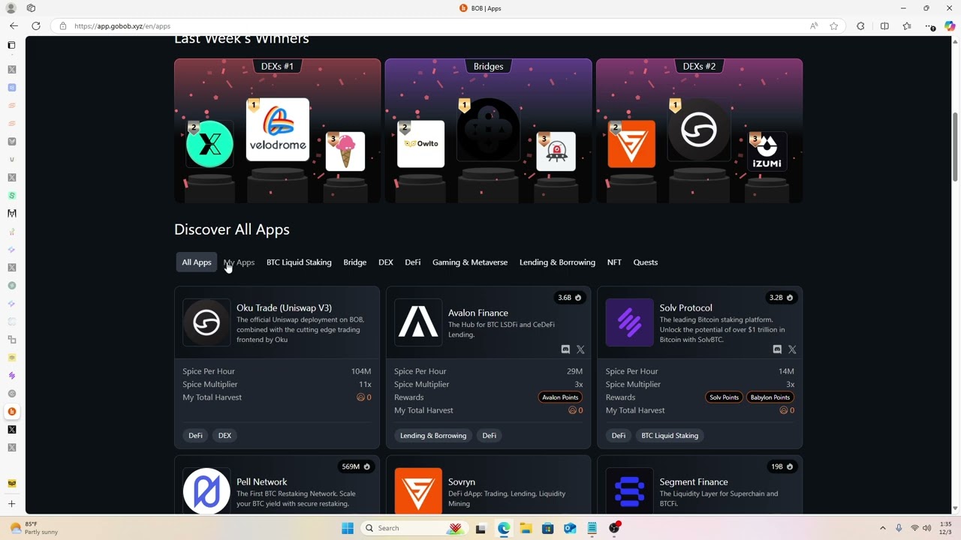961x540 pixels.
Task: Open the tab actions menu icon
Action: pos(11,45)
